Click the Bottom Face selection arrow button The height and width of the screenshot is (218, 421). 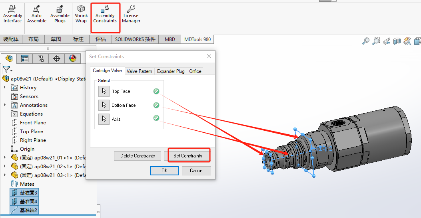[x=104, y=105]
